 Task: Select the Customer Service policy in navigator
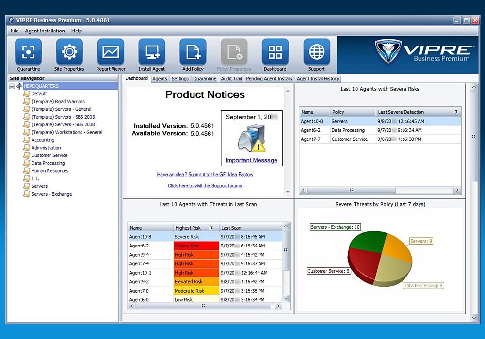[49, 155]
